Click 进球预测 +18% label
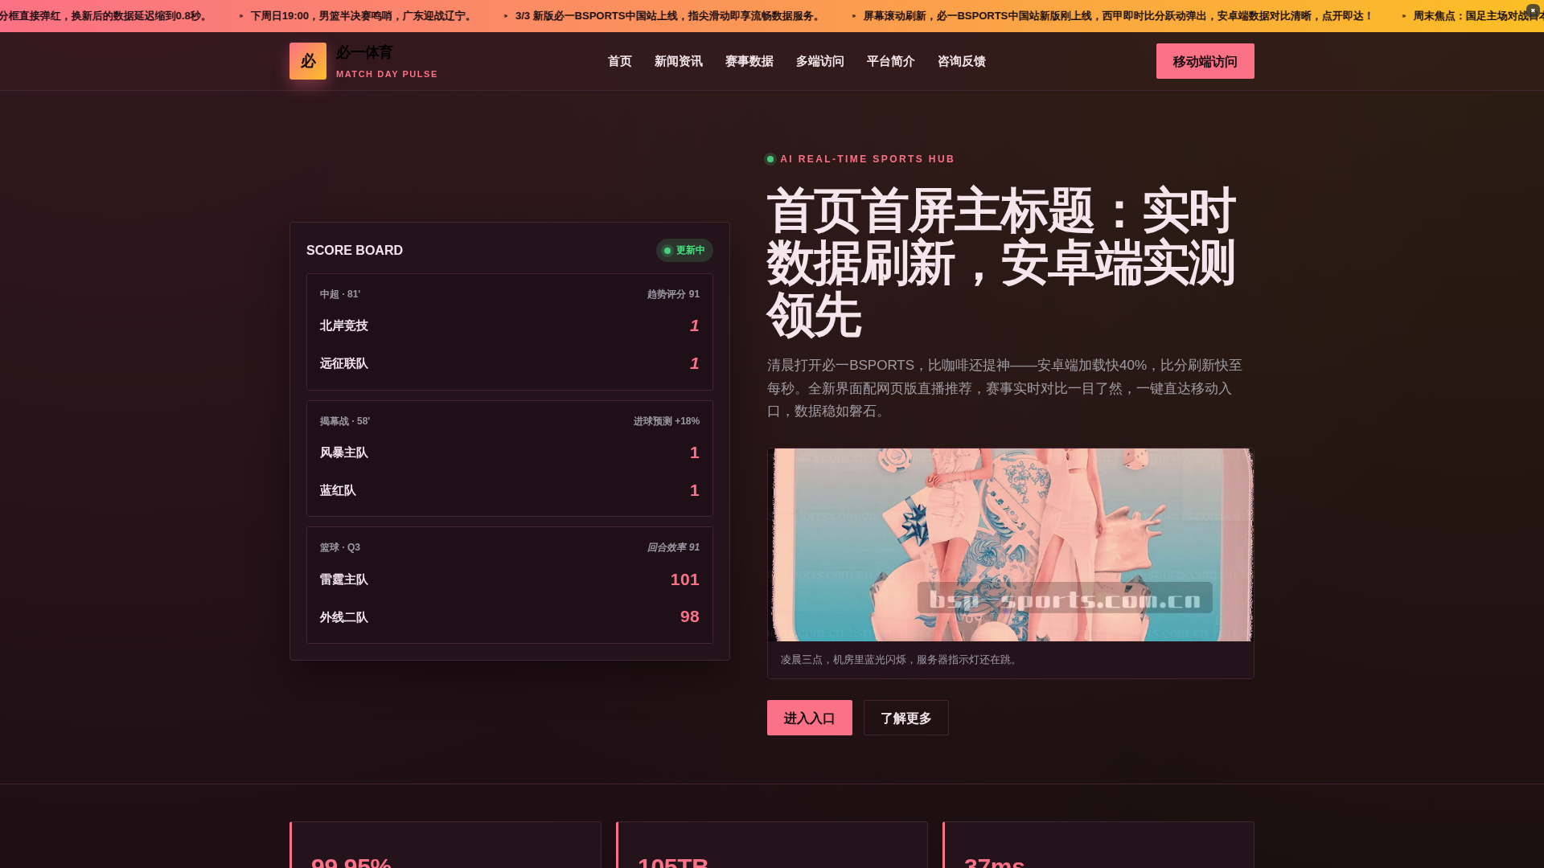The image size is (1544, 868). pos(667,421)
